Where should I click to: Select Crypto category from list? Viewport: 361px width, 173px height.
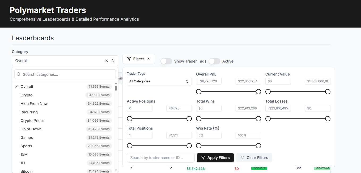click(27, 95)
